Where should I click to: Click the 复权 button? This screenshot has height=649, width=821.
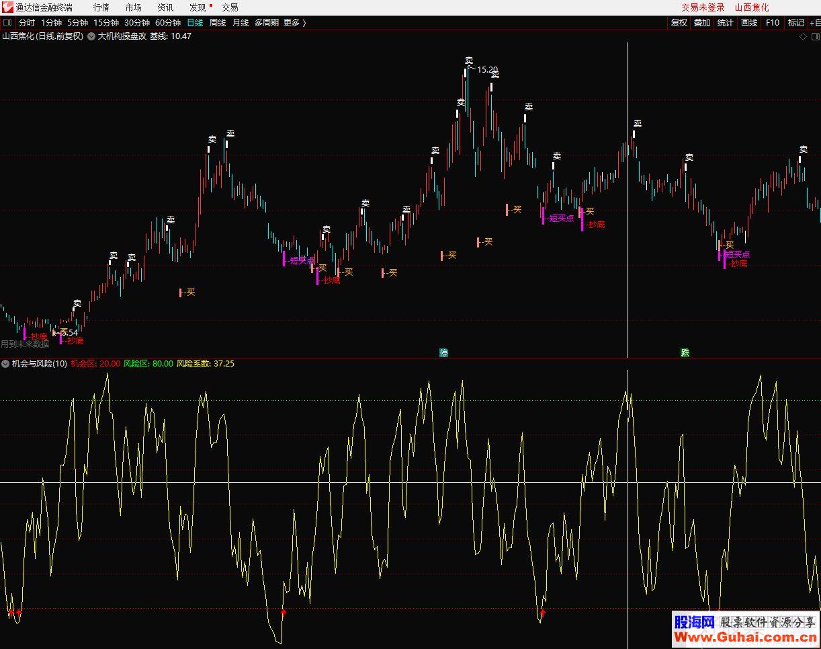(679, 22)
